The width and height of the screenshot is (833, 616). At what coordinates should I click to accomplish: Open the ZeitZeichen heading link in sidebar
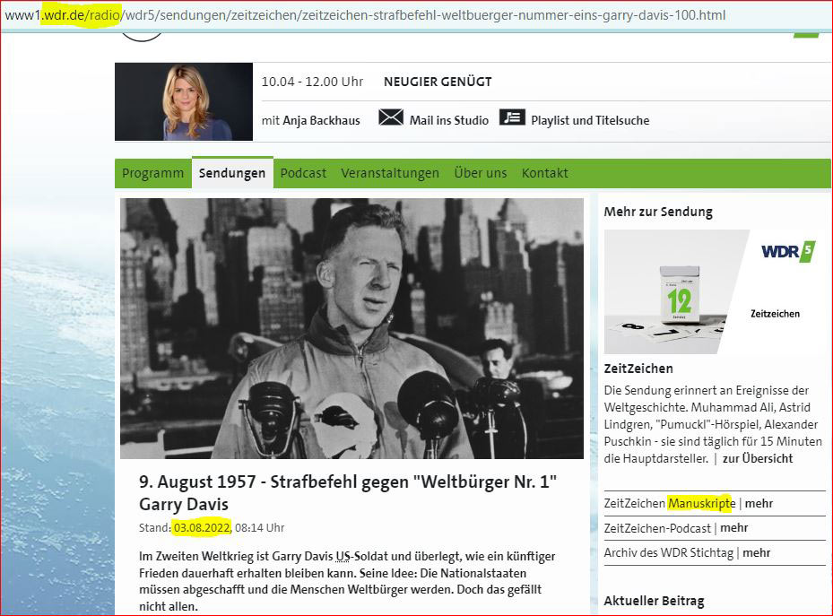[x=638, y=369]
